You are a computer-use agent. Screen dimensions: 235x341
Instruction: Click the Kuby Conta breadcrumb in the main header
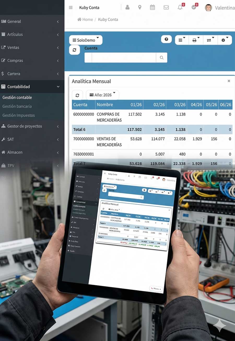[x=108, y=20]
